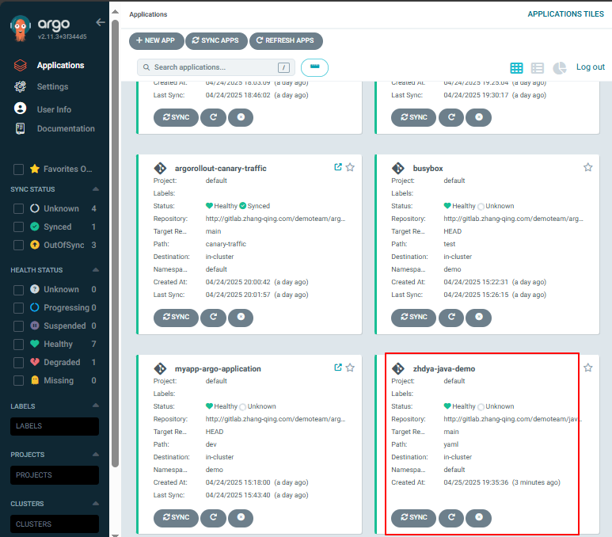Open Settings in the sidebar

(x=53, y=86)
